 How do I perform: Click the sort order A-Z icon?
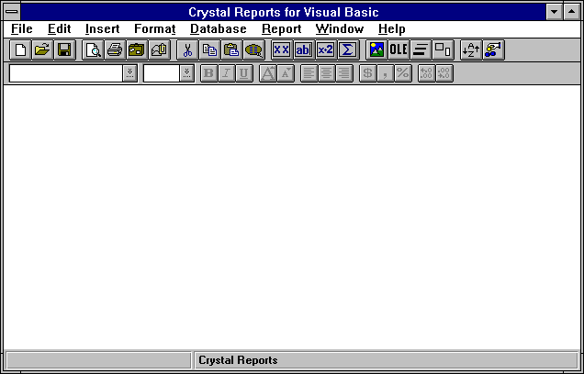coord(471,49)
